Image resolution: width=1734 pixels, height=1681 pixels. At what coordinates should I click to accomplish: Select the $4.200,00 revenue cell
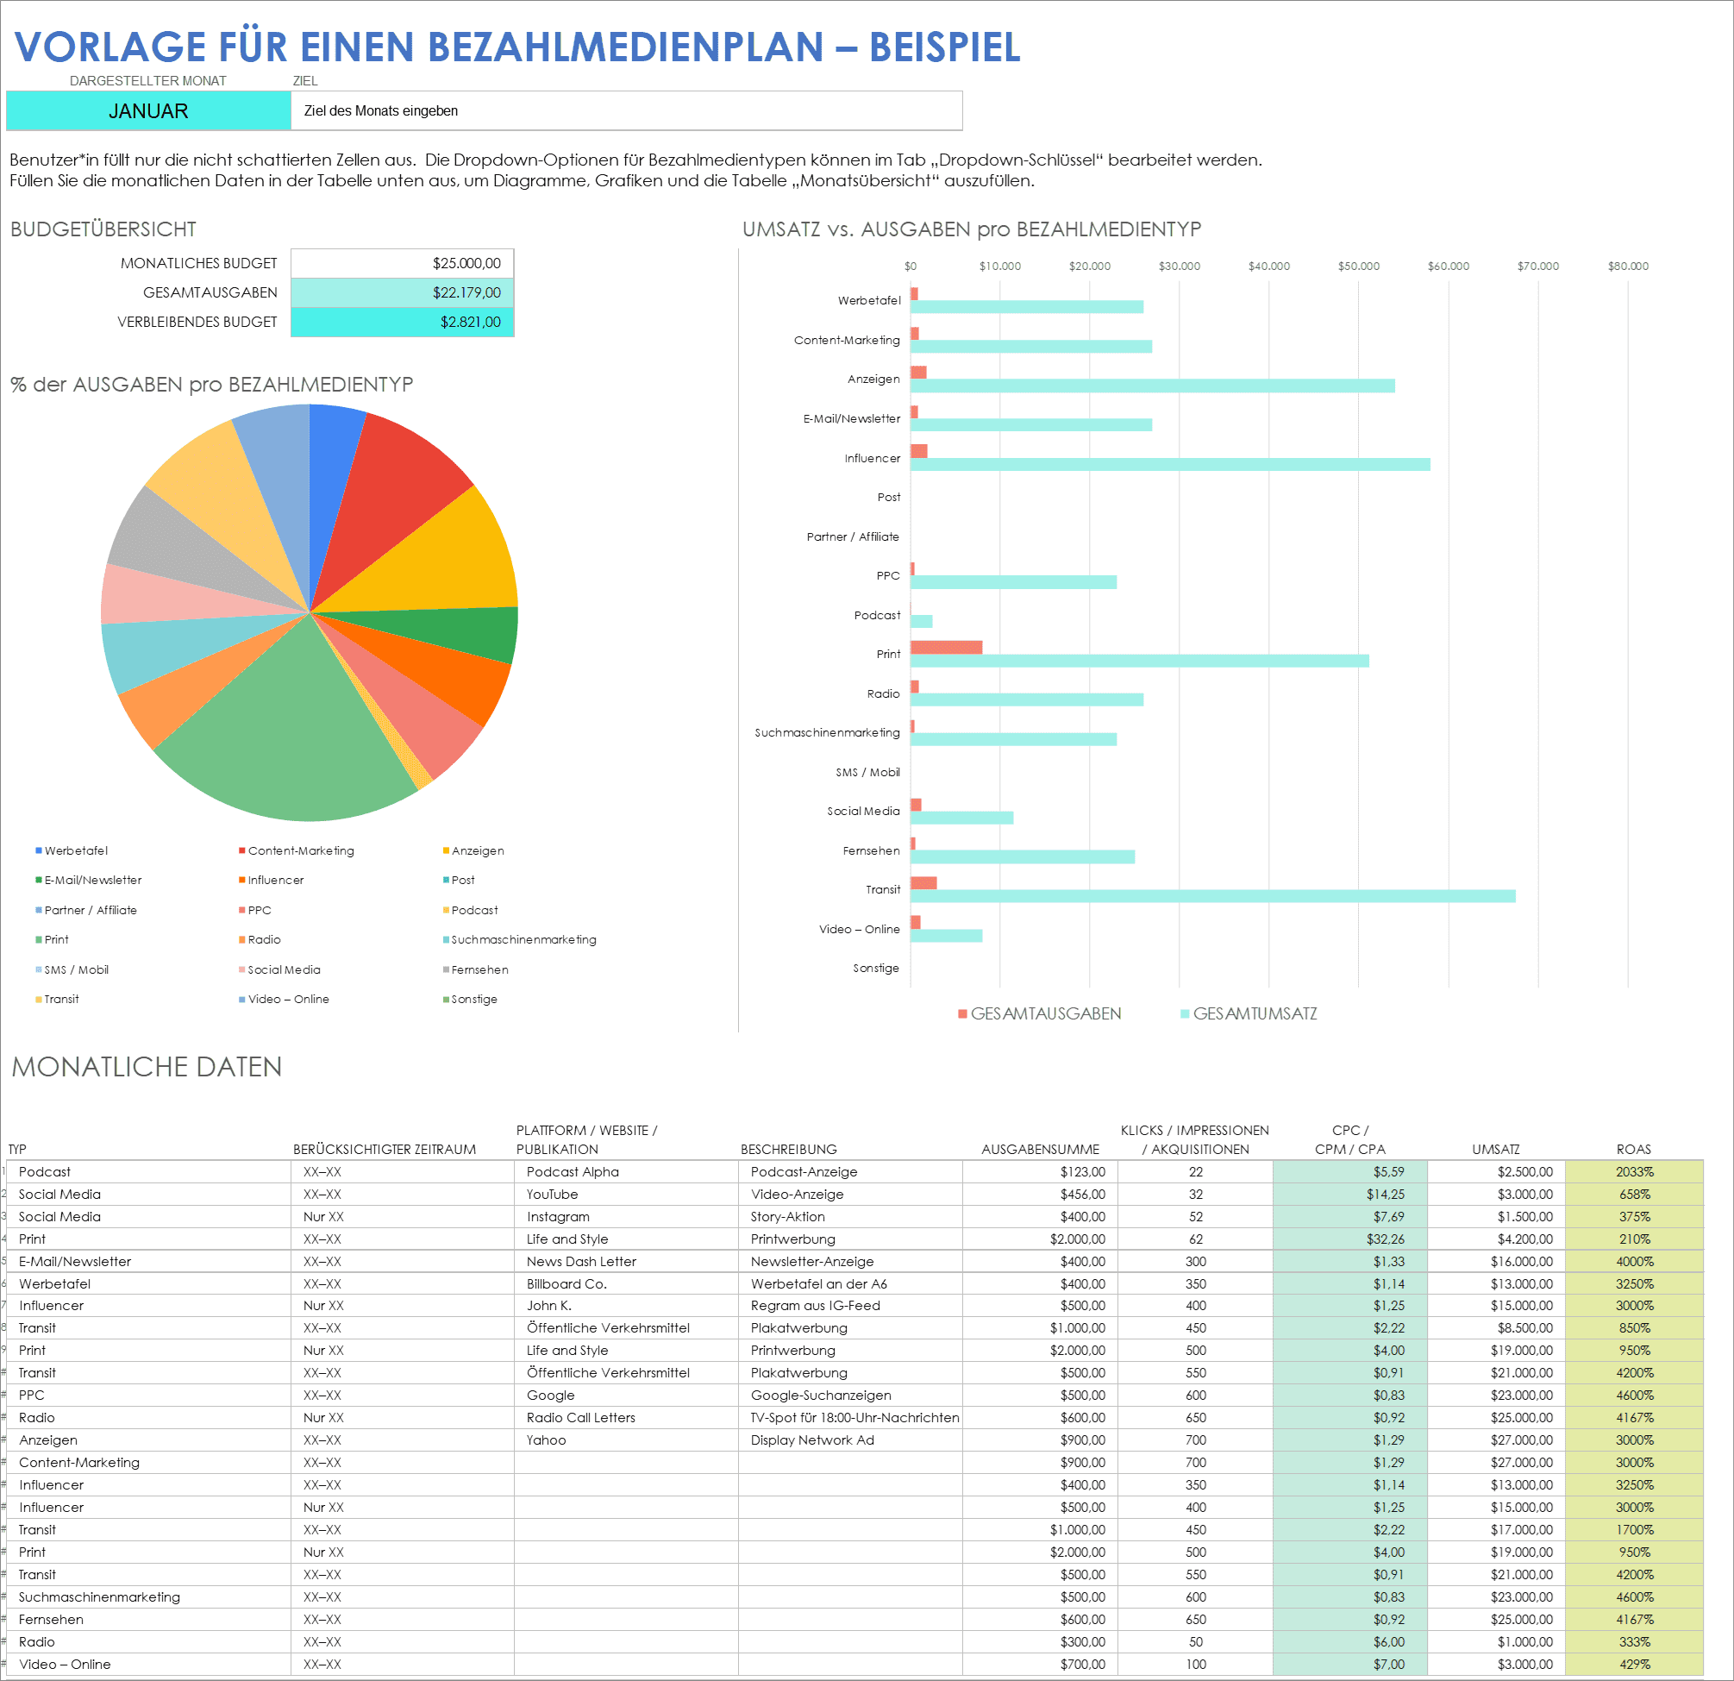[1496, 1239]
